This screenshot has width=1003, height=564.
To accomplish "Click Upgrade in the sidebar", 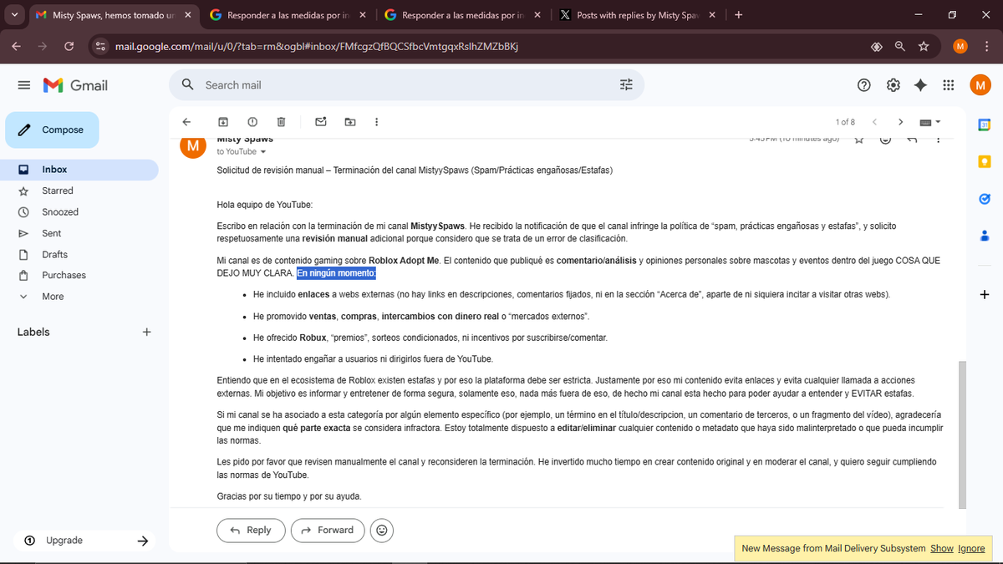I will pos(64,541).
